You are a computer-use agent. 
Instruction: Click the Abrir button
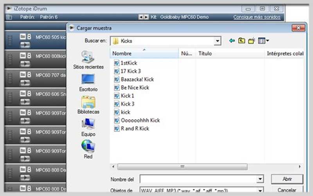click(287, 179)
